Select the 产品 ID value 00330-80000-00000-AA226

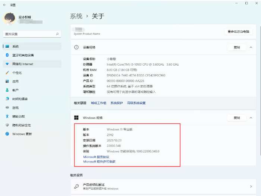tap(125, 81)
